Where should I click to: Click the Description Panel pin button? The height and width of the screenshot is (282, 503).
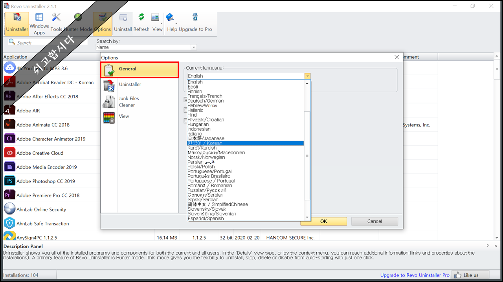point(488,246)
